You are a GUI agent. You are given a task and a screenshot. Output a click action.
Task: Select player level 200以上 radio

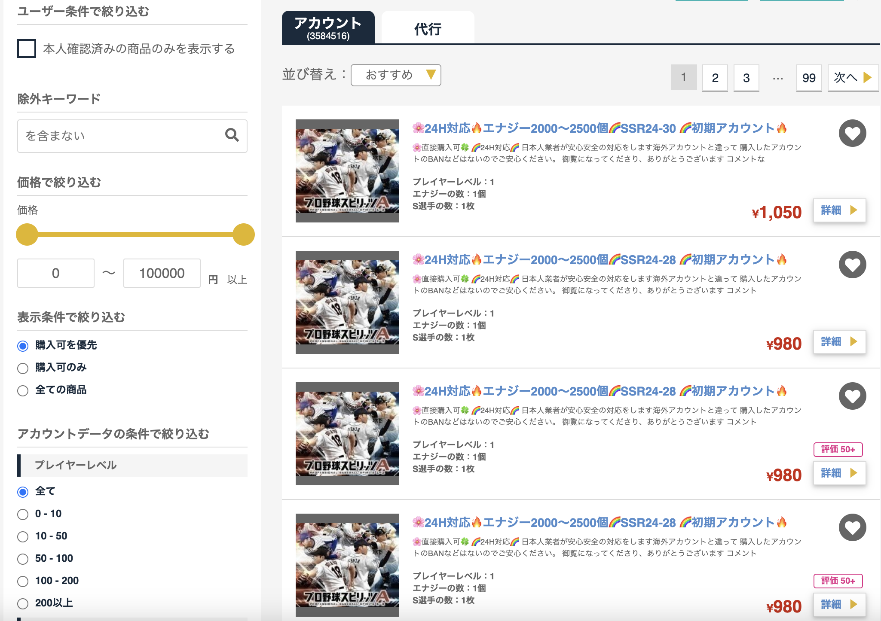[x=23, y=603]
